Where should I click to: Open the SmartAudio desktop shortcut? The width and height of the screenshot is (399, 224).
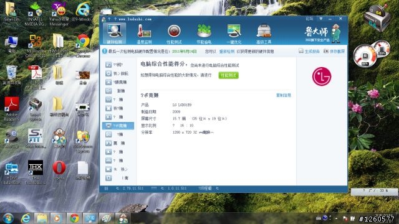[x=35, y=138]
